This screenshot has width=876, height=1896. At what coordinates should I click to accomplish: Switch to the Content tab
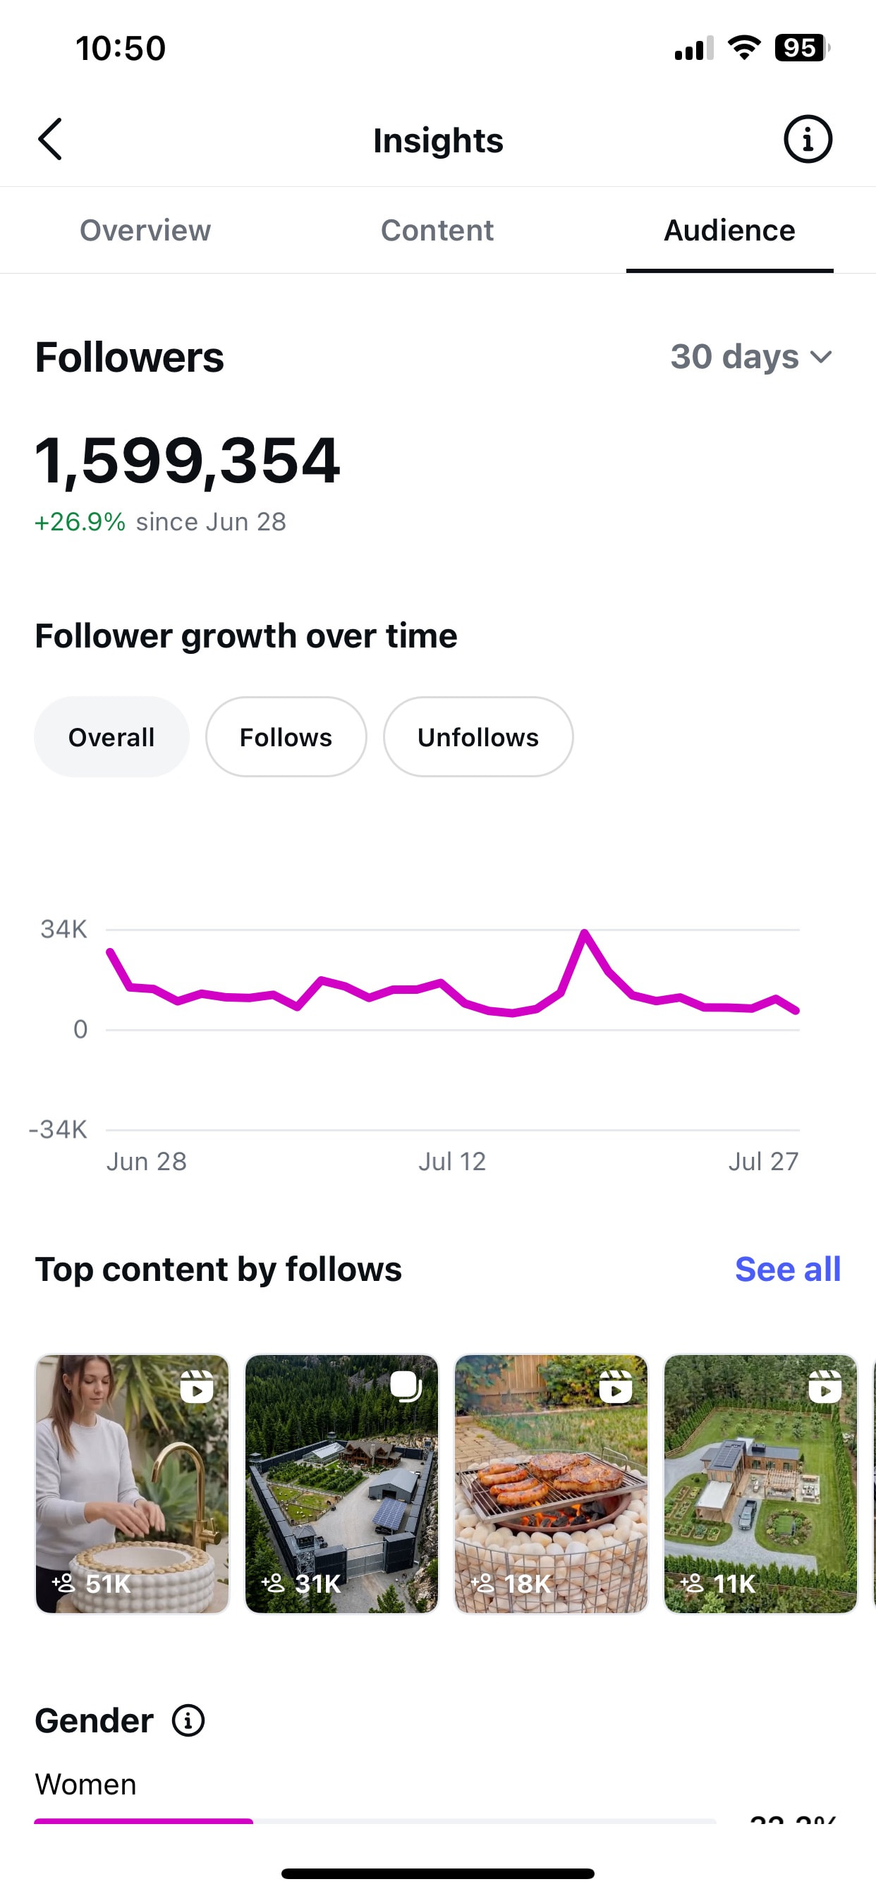pos(437,231)
